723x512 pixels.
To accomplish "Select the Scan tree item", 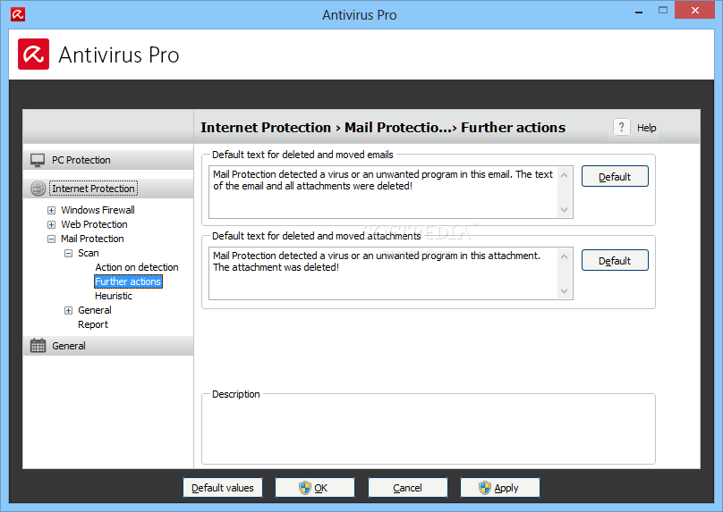I will [88, 253].
